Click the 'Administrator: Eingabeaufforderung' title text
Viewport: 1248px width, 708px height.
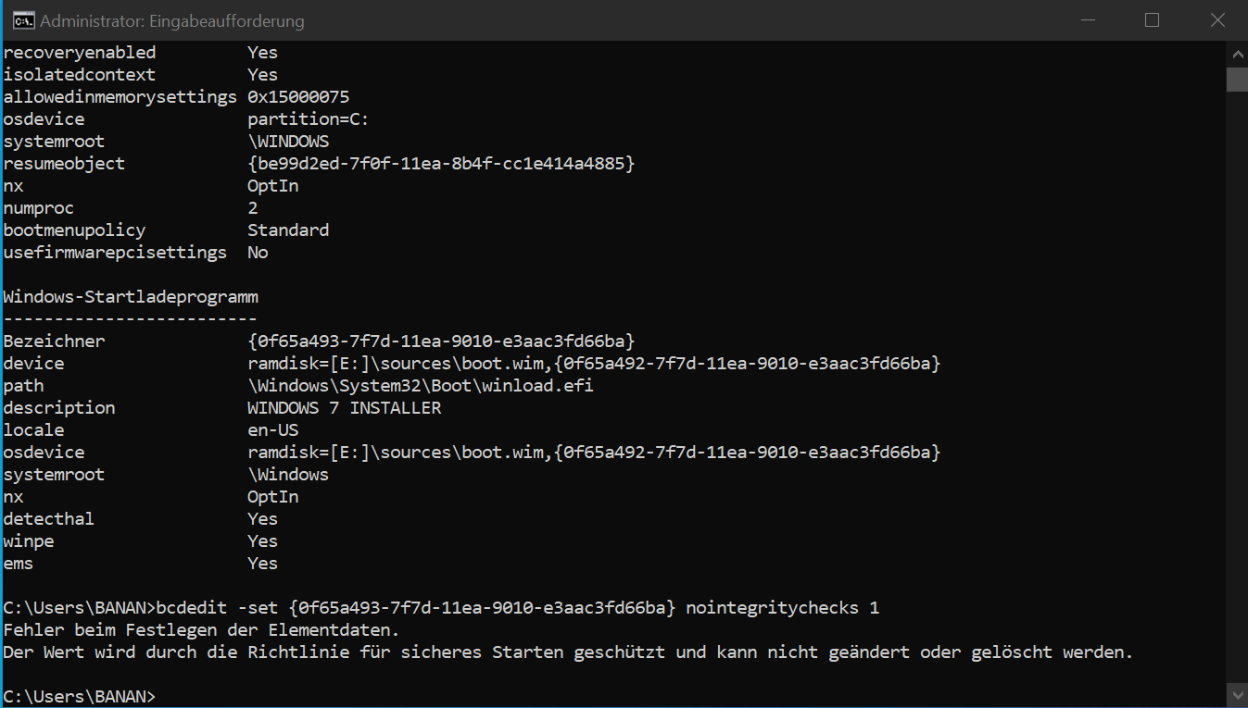click(x=172, y=20)
